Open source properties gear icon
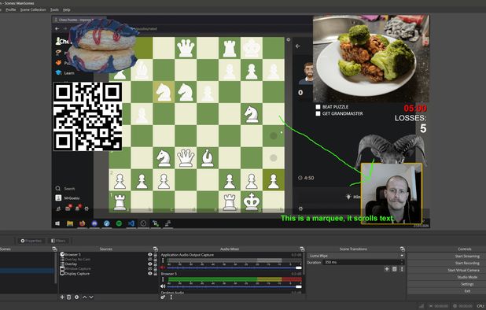 pos(76,297)
